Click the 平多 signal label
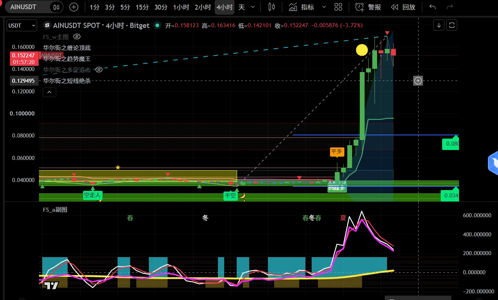Viewport: 498px width, 300px height. tap(337, 151)
